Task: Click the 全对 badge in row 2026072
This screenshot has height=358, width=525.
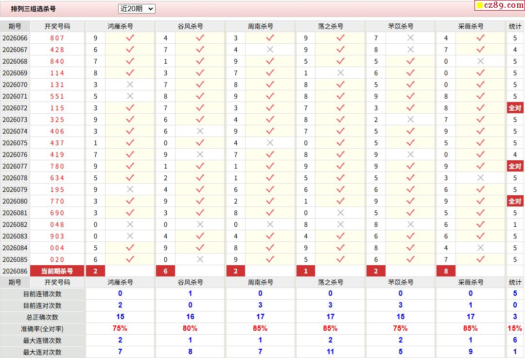Action: click(x=515, y=108)
